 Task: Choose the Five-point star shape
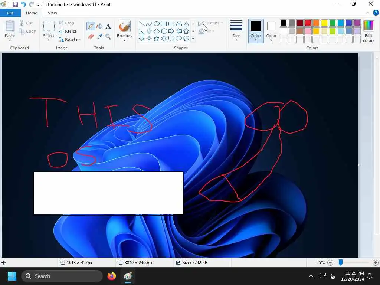click(x=157, y=39)
